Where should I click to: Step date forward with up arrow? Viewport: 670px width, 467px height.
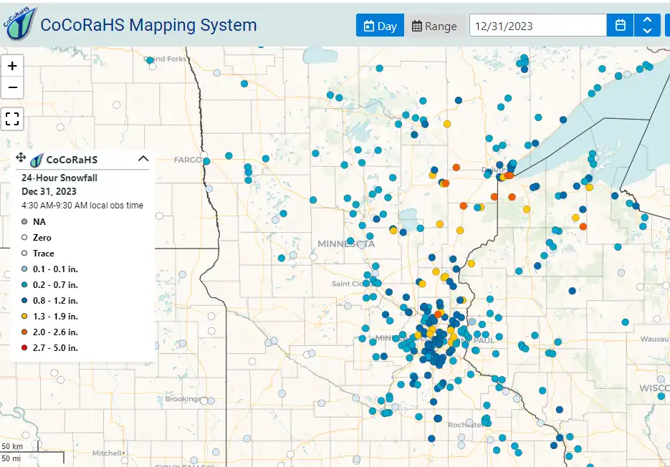(x=647, y=20)
